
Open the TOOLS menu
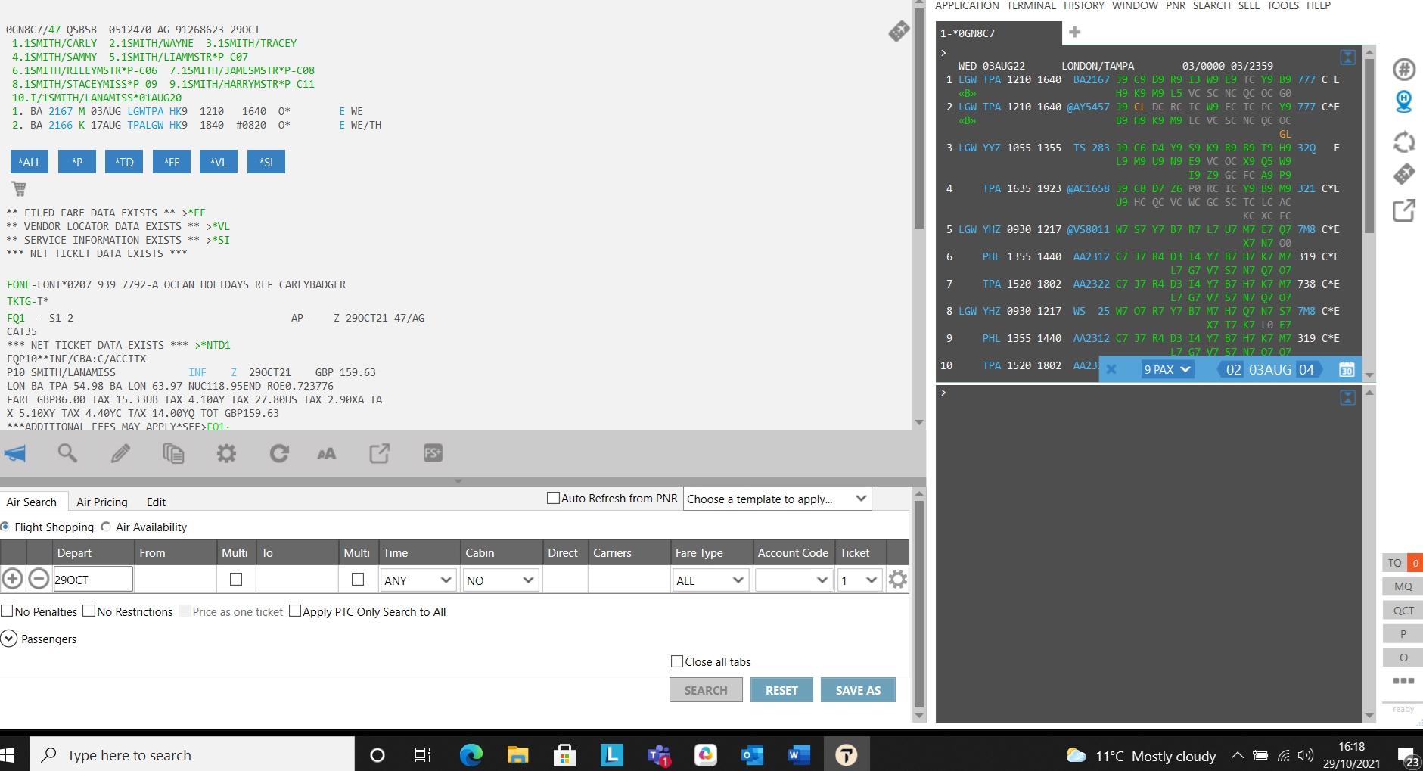coord(1283,5)
